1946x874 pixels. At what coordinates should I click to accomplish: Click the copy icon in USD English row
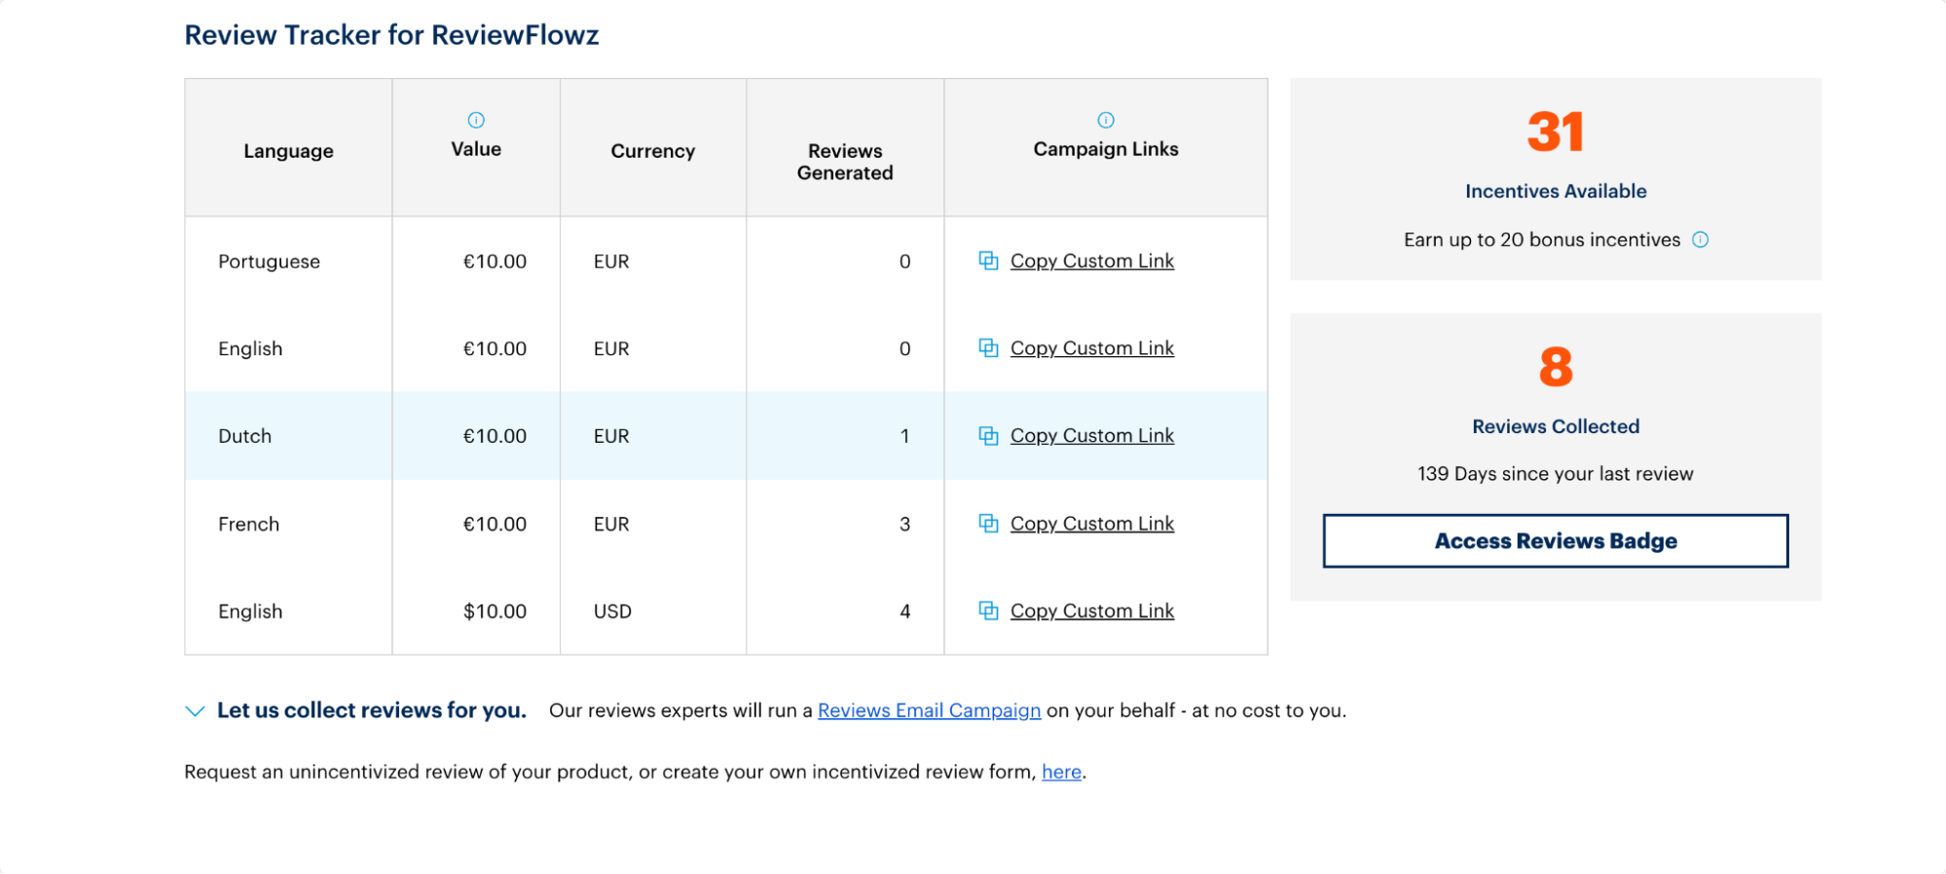[x=988, y=611]
